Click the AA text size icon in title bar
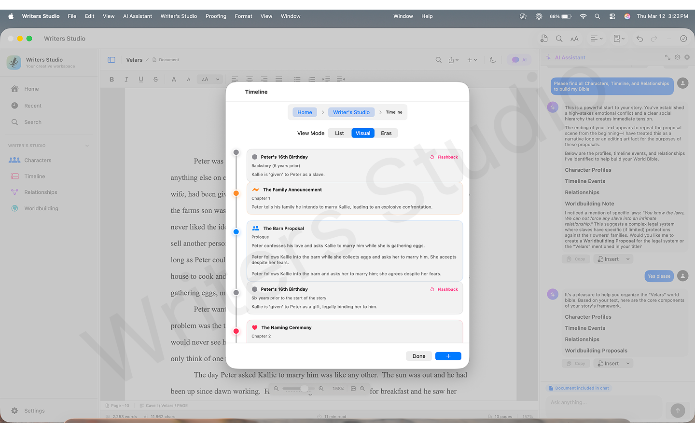The height and width of the screenshot is (434, 695). point(574,39)
